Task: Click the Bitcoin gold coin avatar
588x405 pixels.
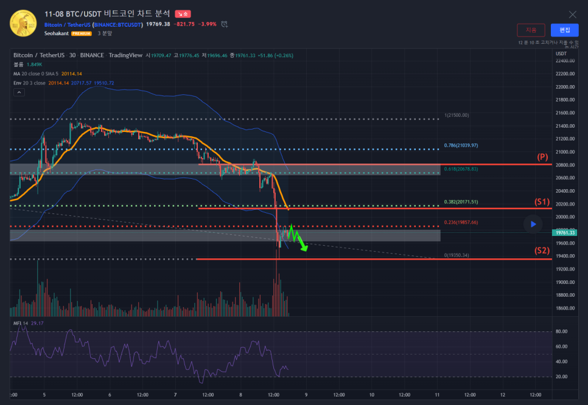Action: click(x=23, y=23)
